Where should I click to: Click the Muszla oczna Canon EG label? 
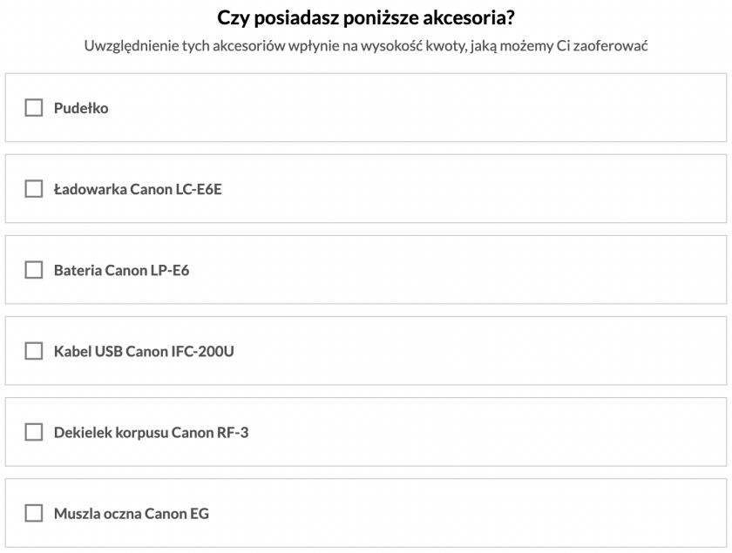pos(132,514)
